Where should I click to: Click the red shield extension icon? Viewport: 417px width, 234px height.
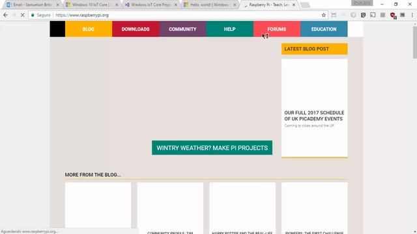click(393, 16)
